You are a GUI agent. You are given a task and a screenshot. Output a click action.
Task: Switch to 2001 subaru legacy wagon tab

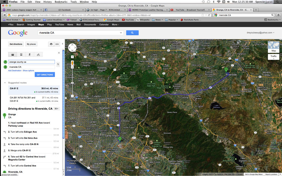coord(22,10)
